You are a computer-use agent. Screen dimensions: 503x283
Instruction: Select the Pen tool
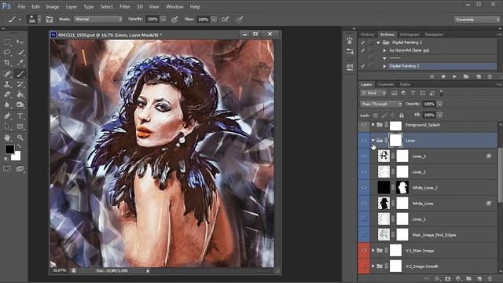[7, 116]
